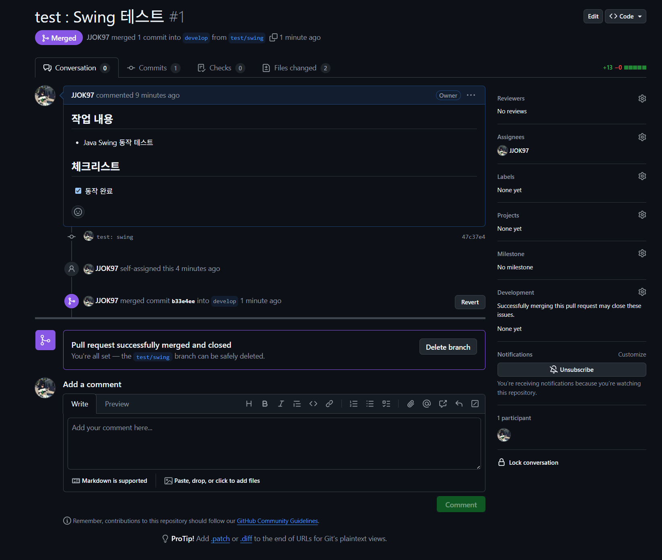Insert a task list in the editor
This screenshot has height=560, width=662.
pyautogui.click(x=386, y=404)
